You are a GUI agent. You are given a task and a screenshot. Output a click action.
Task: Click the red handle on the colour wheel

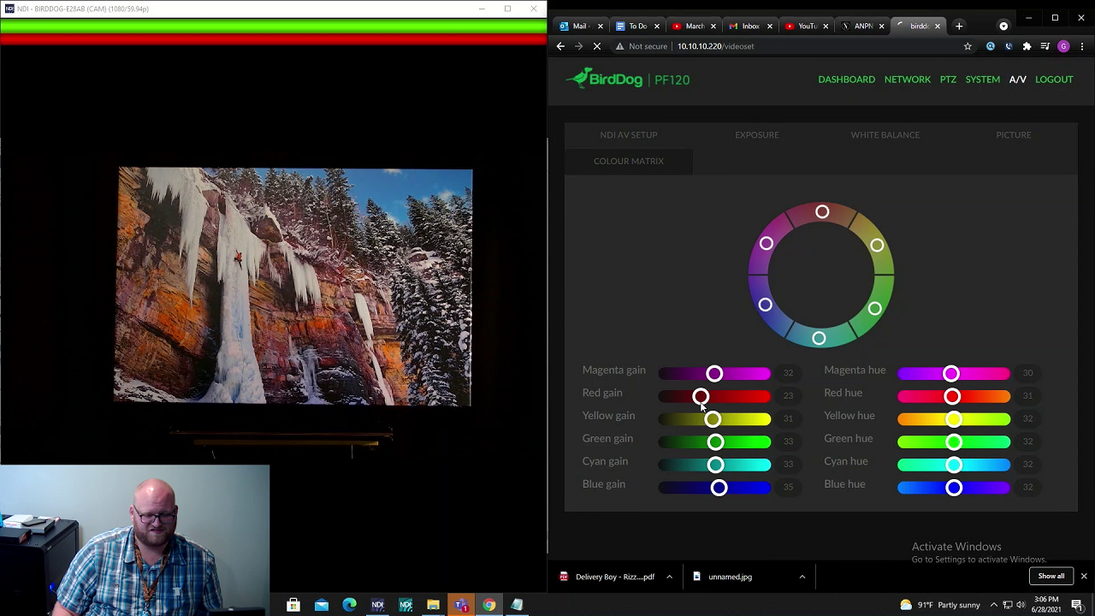point(822,211)
